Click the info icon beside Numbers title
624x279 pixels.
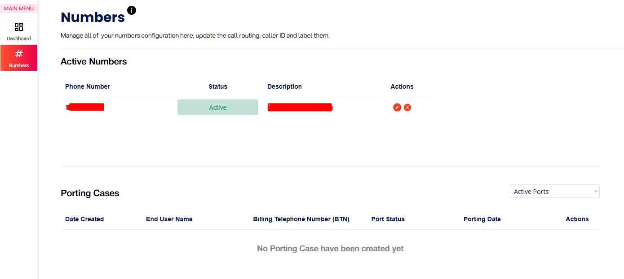132,10
